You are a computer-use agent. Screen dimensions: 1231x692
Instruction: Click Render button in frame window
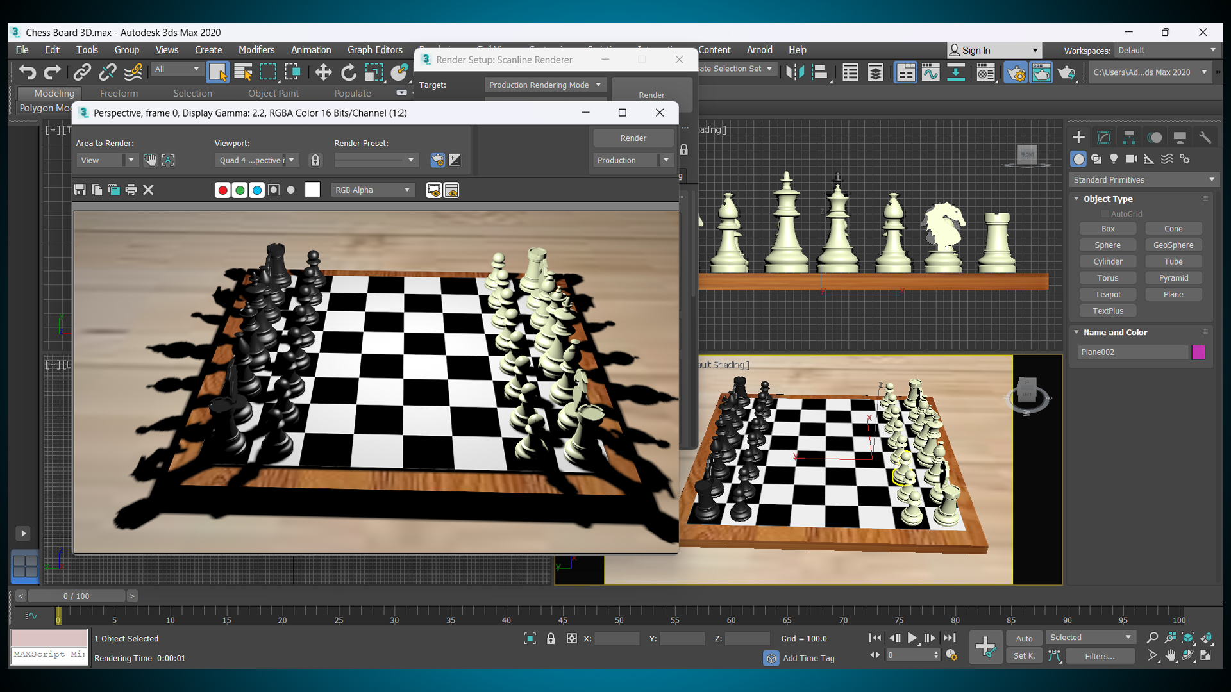point(633,138)
